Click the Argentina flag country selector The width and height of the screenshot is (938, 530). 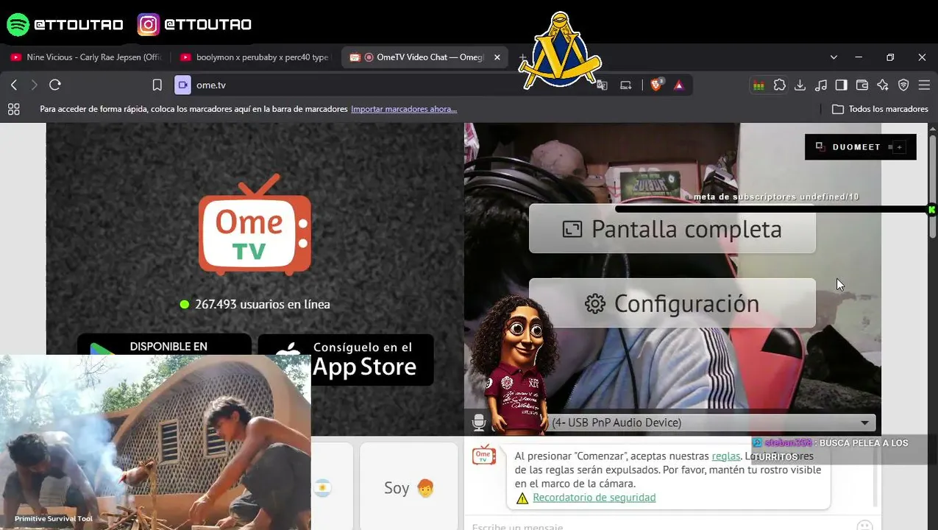point(321,487)
